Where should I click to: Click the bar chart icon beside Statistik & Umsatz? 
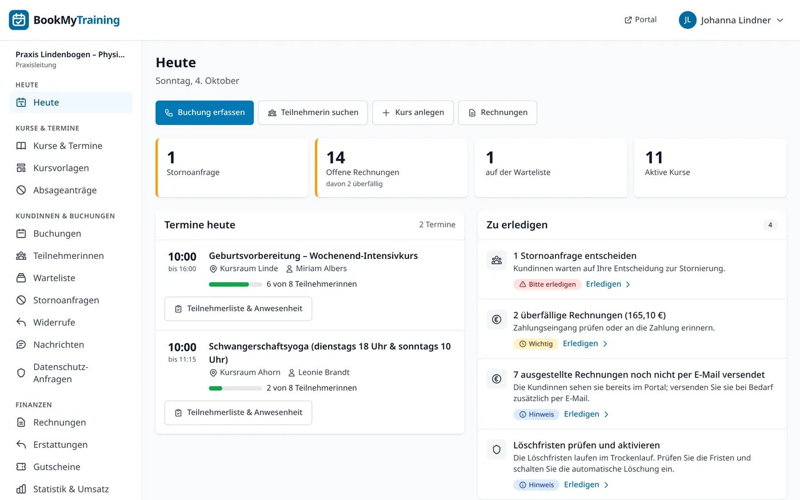pyautogui.click(x=21, y=489)
